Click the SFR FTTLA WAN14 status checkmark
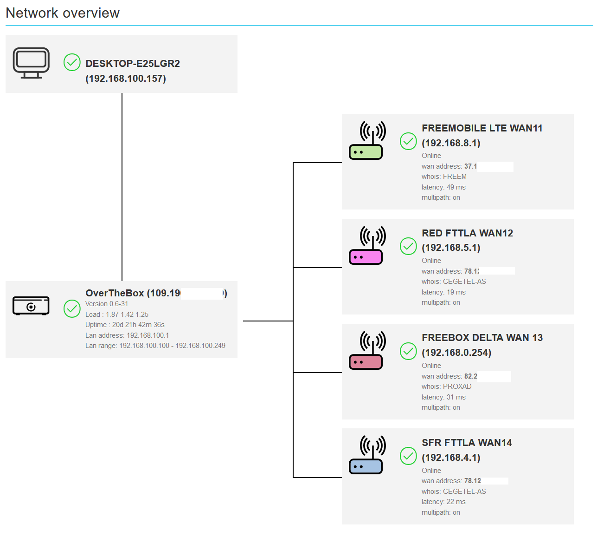 [408, 456]
